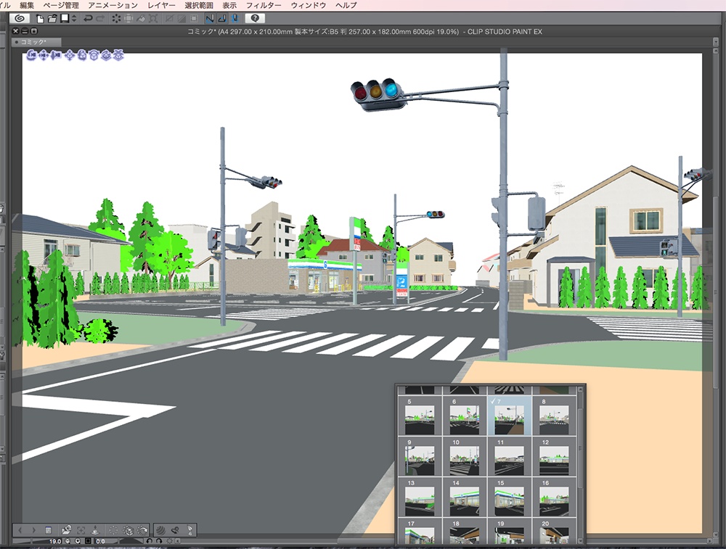Select the camera rotation control on the canvas
The image size is (726, 549).
pos(31,55)
